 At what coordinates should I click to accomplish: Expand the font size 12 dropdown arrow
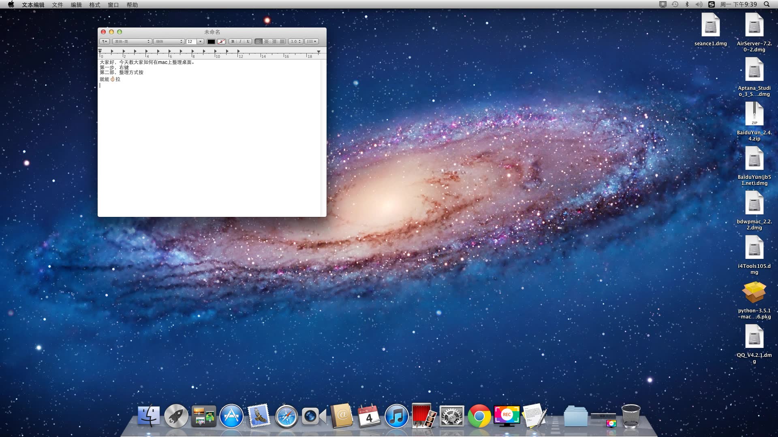(x=200, y=41)
